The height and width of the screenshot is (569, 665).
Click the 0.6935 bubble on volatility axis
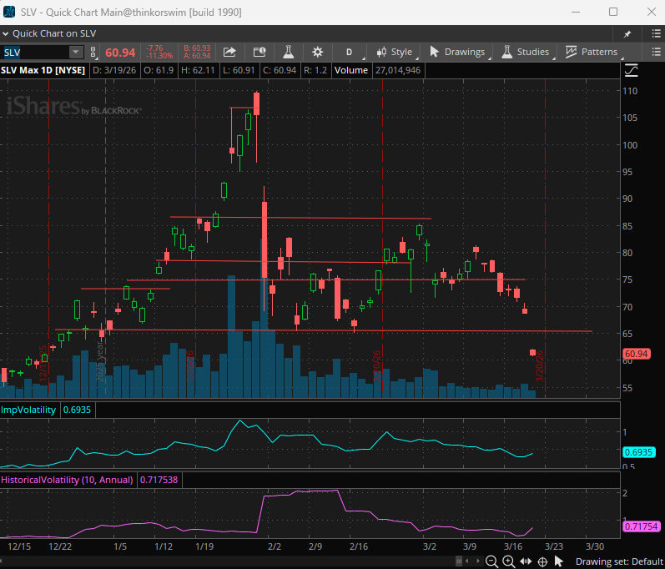638,452
